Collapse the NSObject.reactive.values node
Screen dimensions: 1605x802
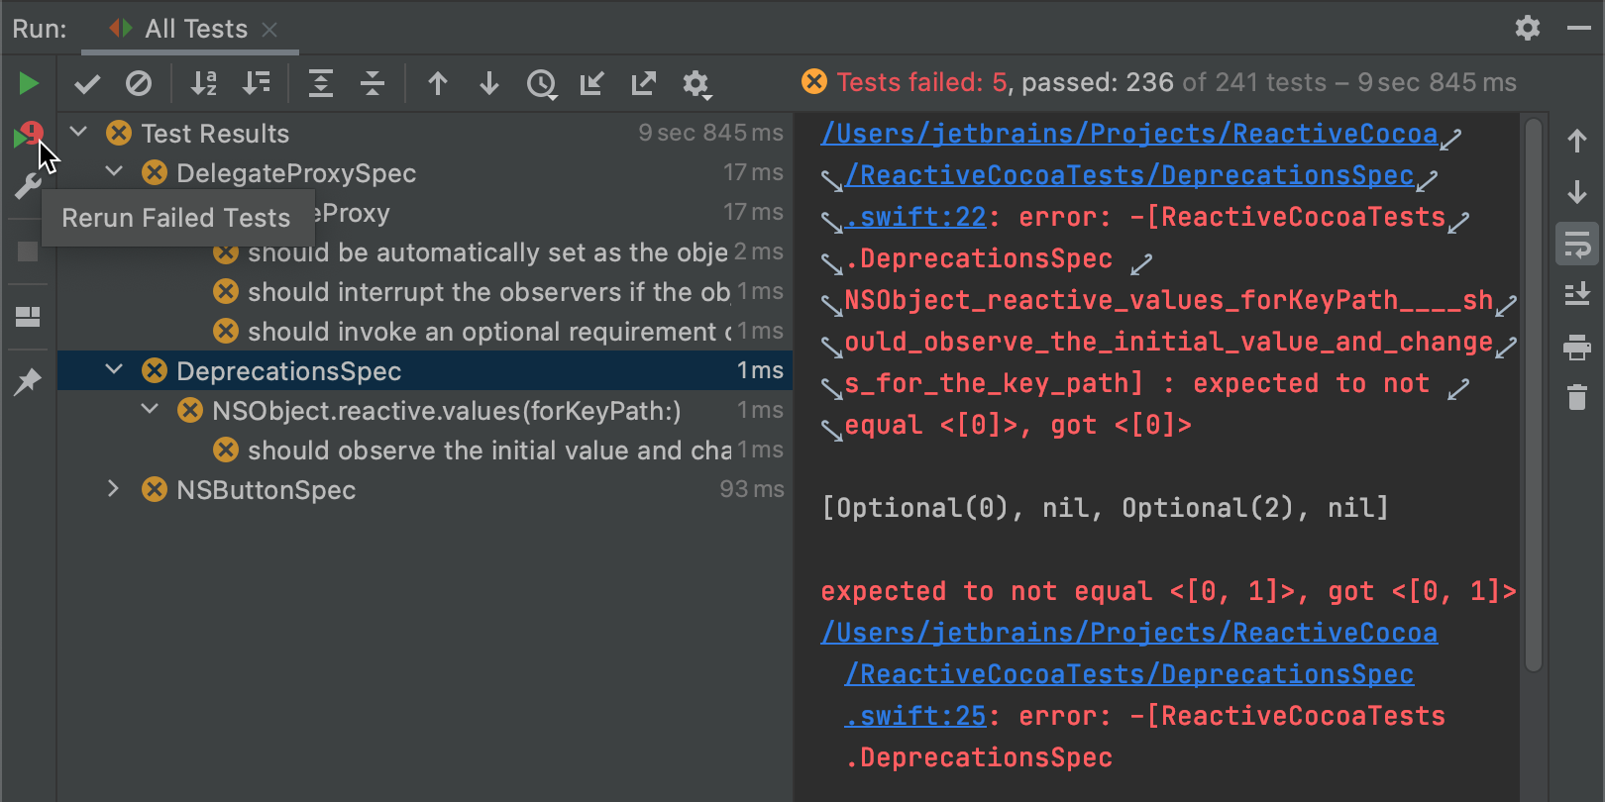[x=151, y=410]
